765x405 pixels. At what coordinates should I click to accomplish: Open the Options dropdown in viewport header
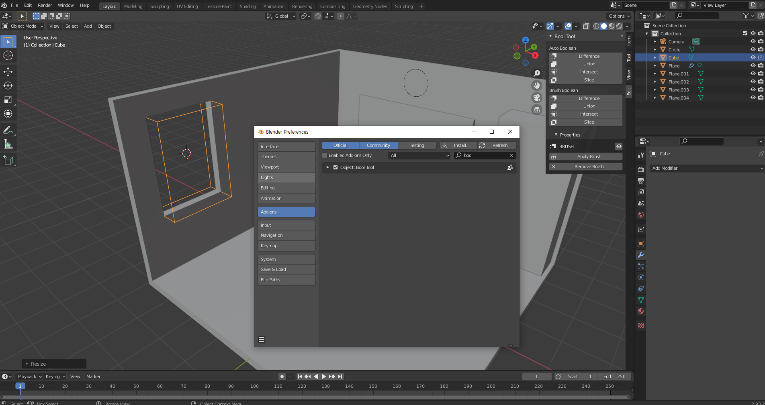[x=619, y=16]
